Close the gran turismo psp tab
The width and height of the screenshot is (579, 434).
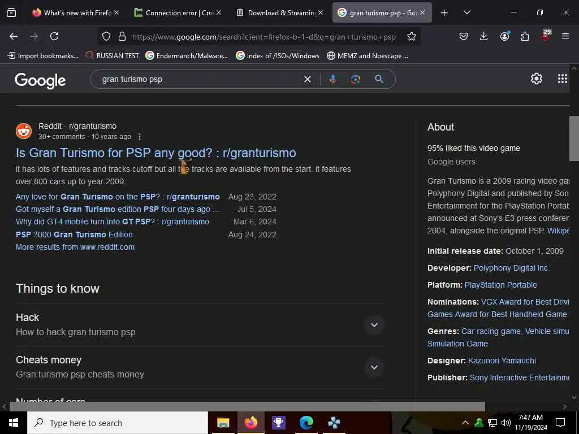[422, 12]
